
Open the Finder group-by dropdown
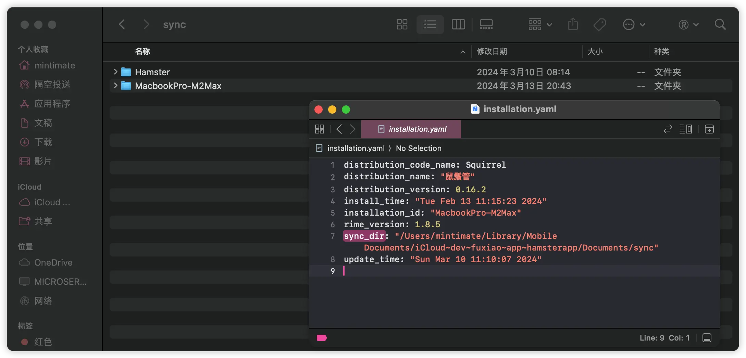pos(540,24)
